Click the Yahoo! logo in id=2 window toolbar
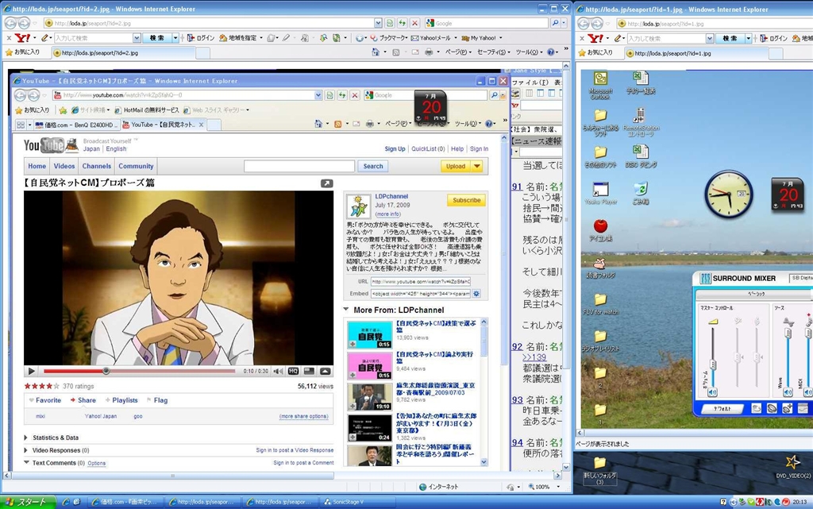The height and width of the screenshot is (509, 813). tap(22, 38)
